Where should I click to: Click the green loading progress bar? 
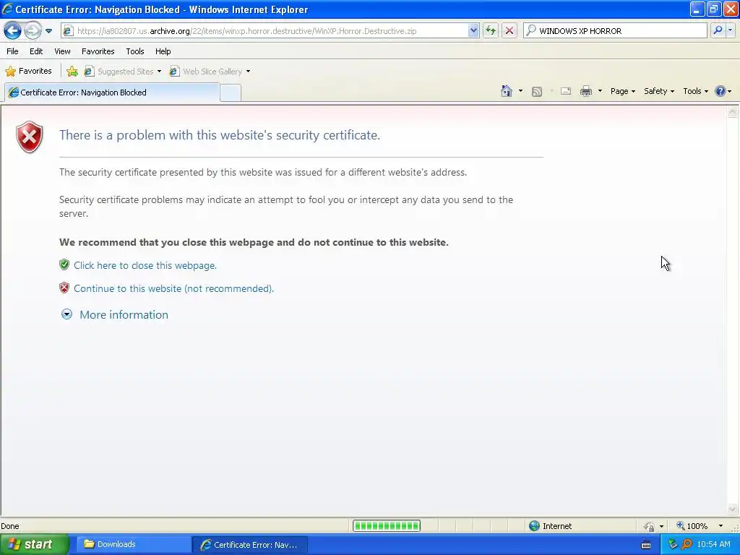click(387, 526)
